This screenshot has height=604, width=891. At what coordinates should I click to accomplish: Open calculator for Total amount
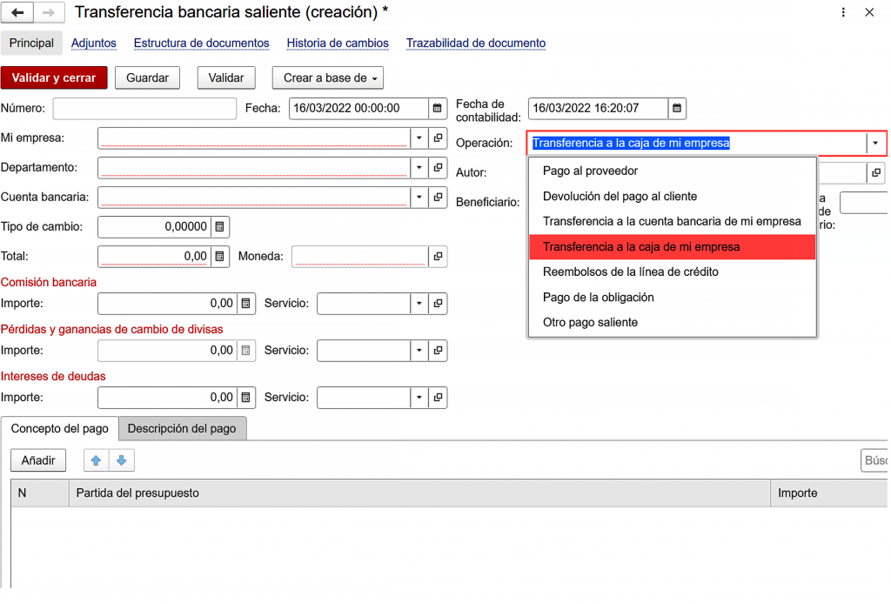[220, 256]
